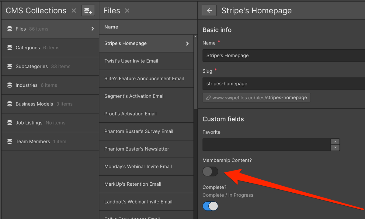Click the Business Models database icon

coord(10,104)
